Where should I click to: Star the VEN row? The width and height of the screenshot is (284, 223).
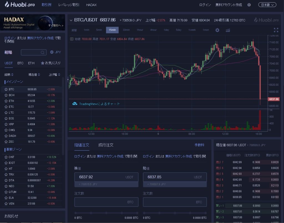click(6, 204)
